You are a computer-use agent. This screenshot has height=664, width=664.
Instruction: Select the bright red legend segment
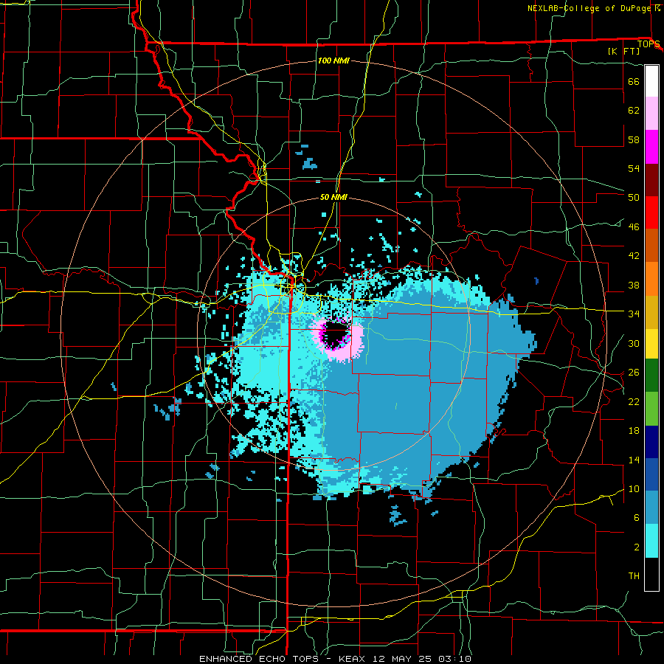pos(651,212)
